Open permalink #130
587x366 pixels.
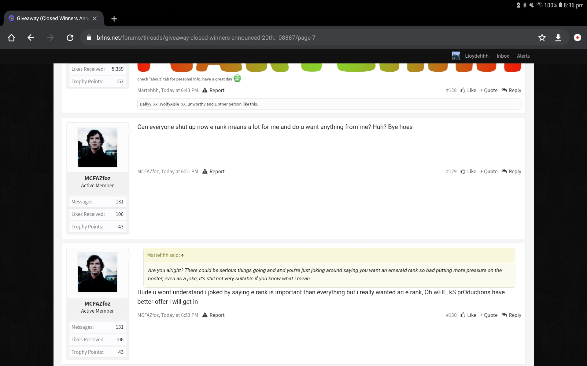[451, 315]
